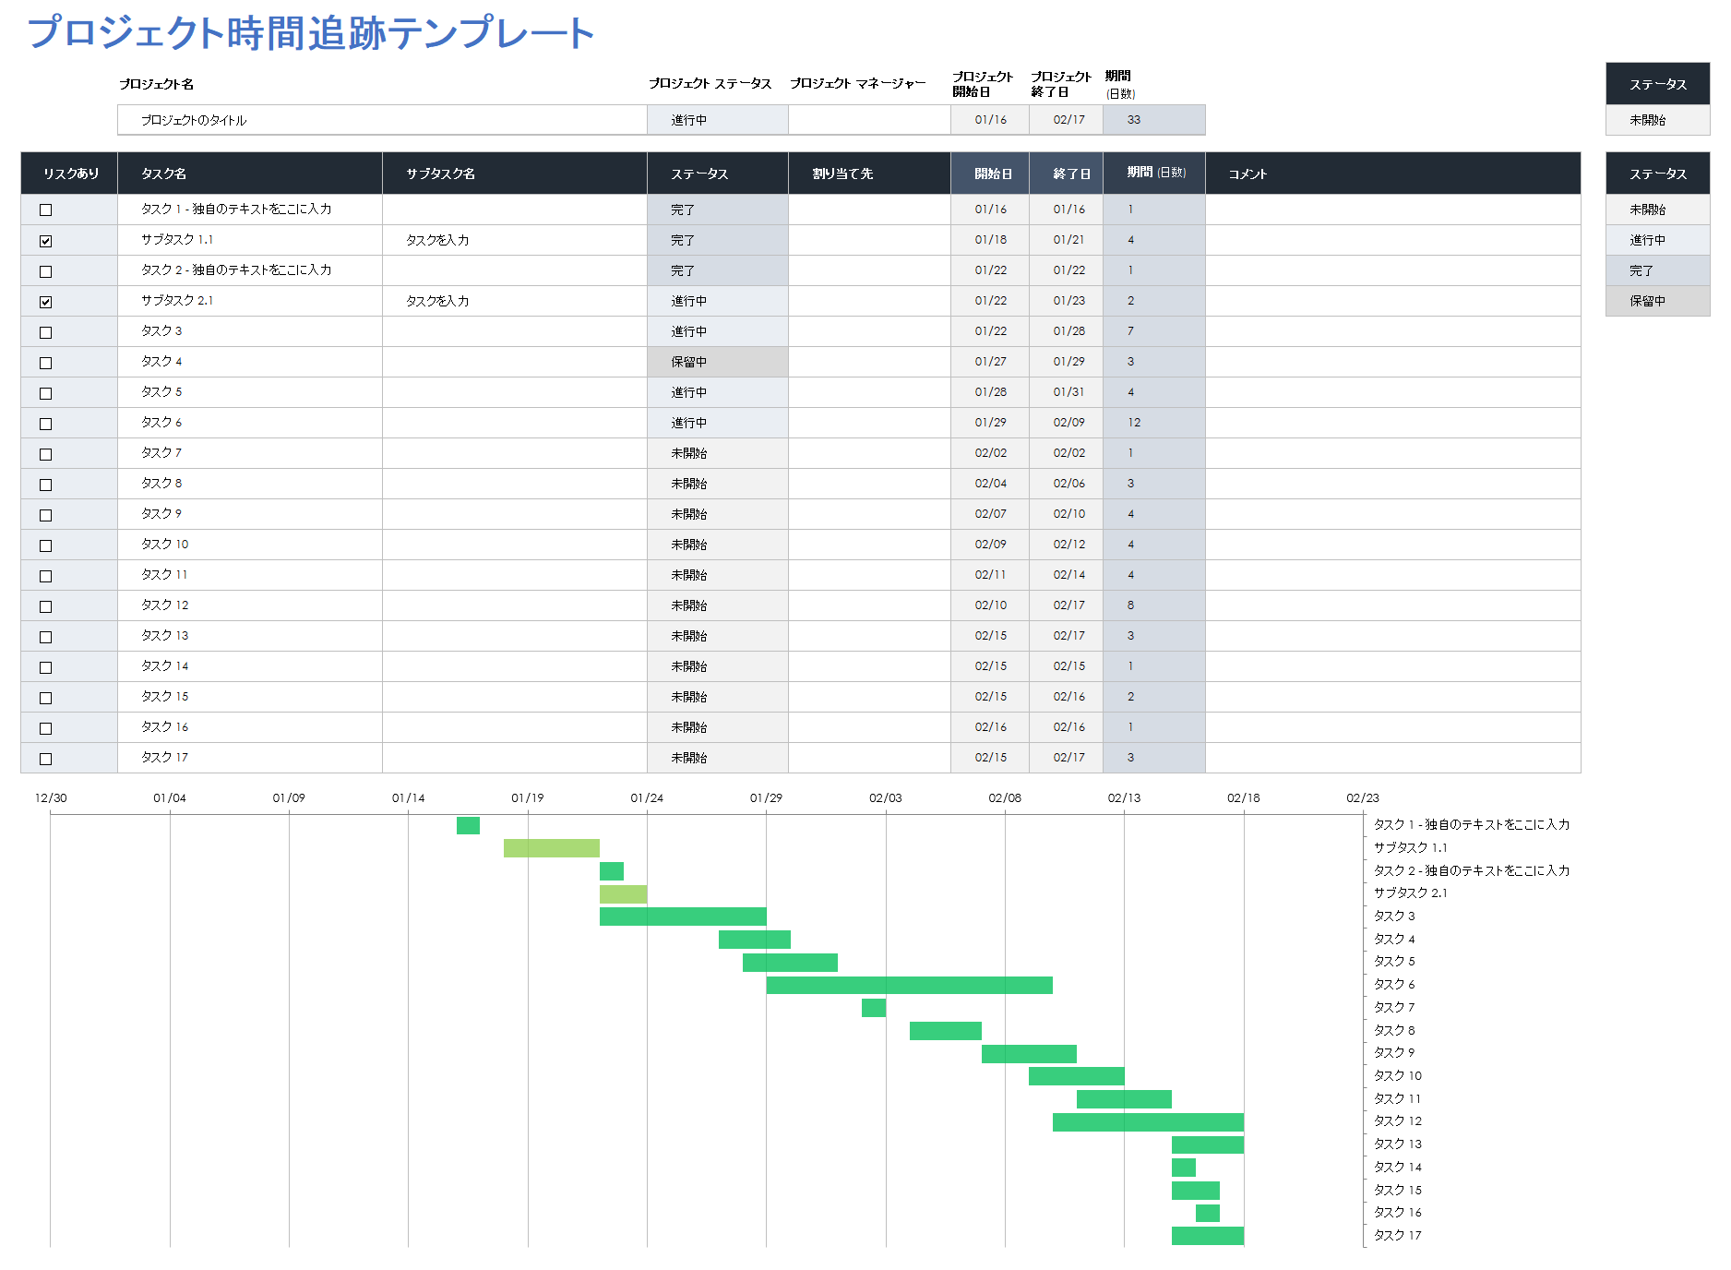Uncheck the risk checkbox for サブタスク 2.1
The height and width of the screenshot is (1270, 1731).
[45, 302]
